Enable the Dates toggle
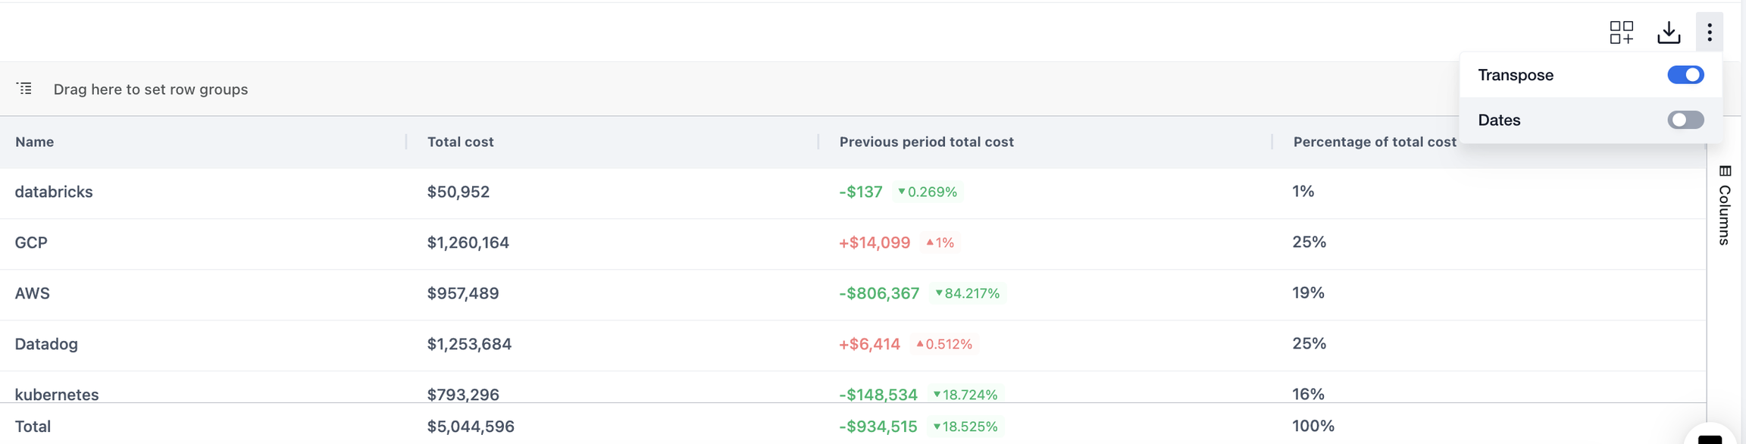1746x444 pixels. click(x=1685, y=120)
